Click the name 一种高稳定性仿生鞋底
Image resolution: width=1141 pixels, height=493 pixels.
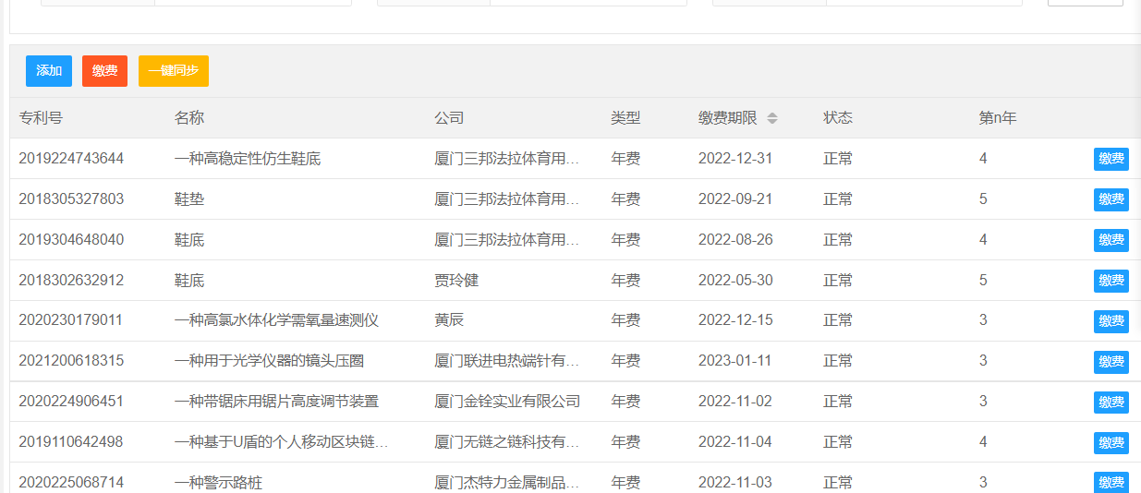[248, 159]
